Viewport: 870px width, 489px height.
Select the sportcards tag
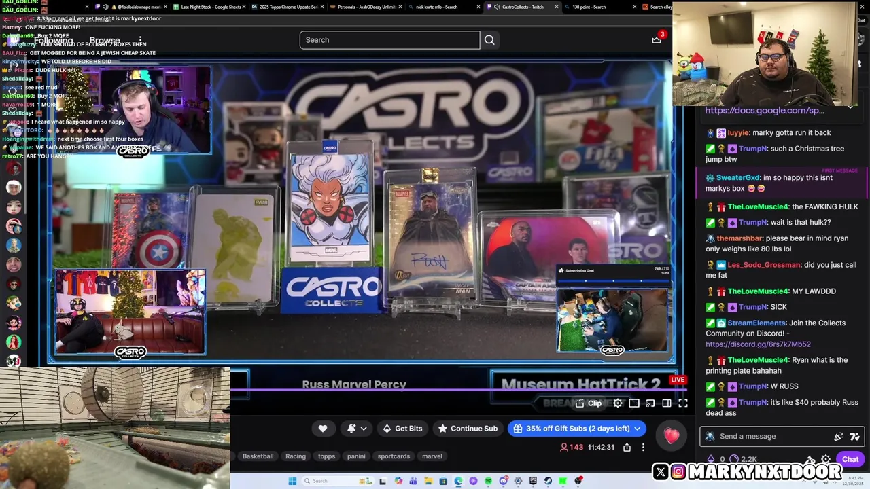394,456
